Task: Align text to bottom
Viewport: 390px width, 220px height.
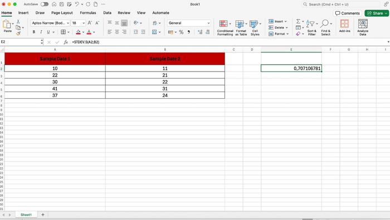Action: [x=124, y=23]
